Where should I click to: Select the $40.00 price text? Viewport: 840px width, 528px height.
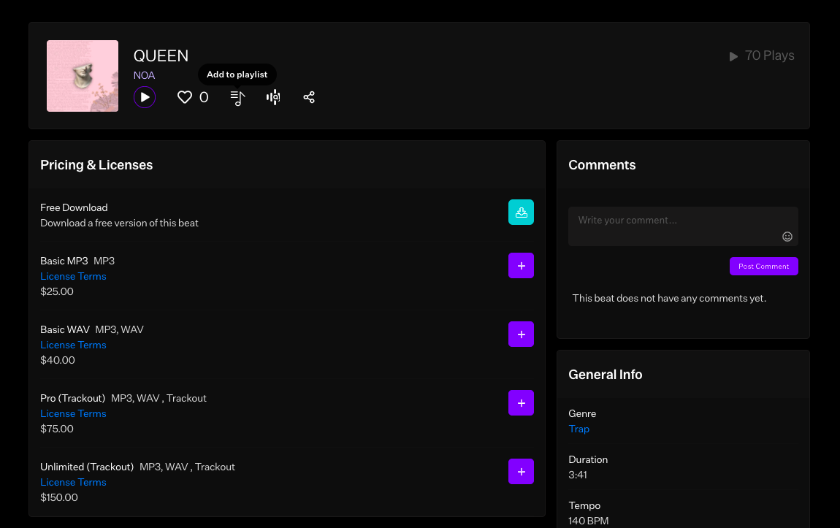[58, 360]
